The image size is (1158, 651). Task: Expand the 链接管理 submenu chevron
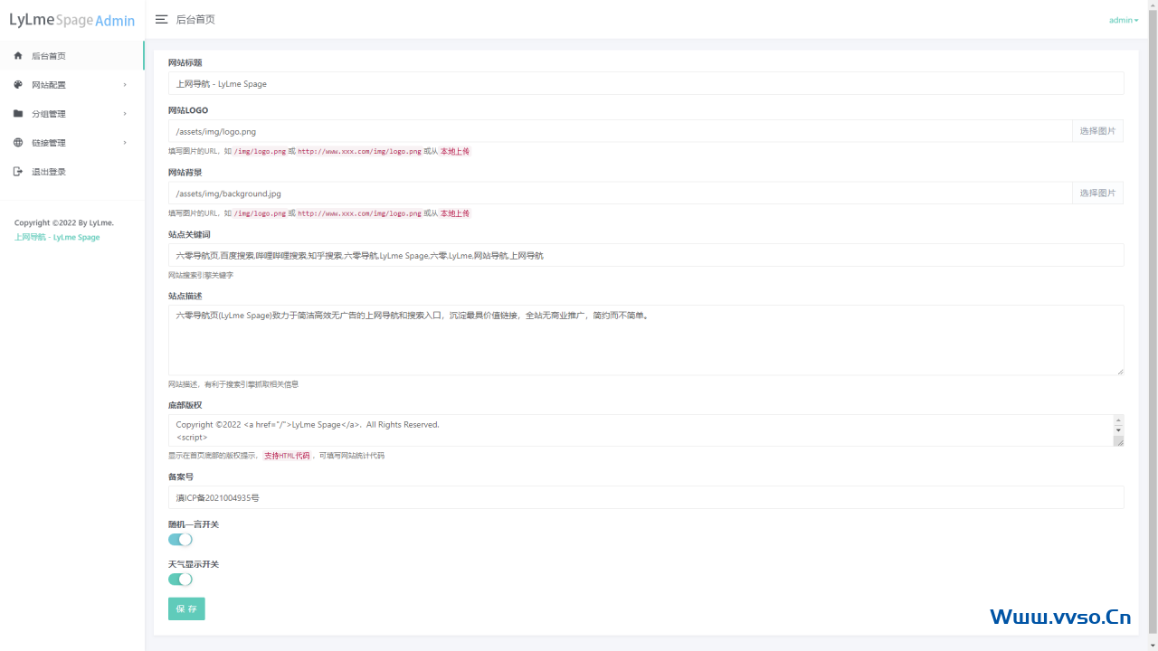pos(125,143)
